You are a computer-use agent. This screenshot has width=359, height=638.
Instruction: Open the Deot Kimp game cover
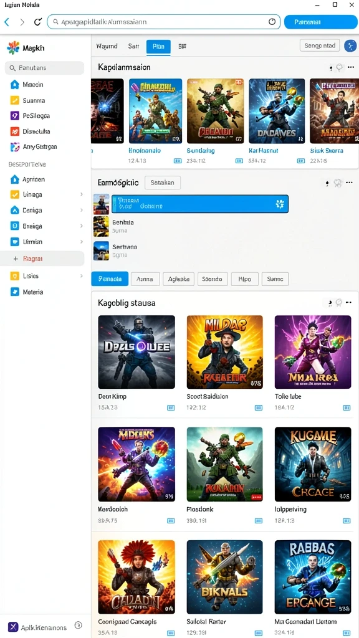[x=136, y=352]
